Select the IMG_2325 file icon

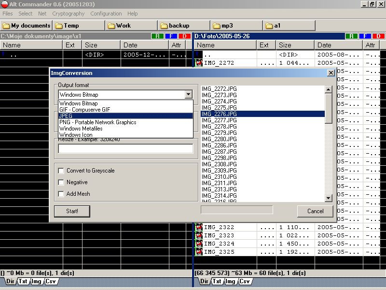click(x=199, y=252)
